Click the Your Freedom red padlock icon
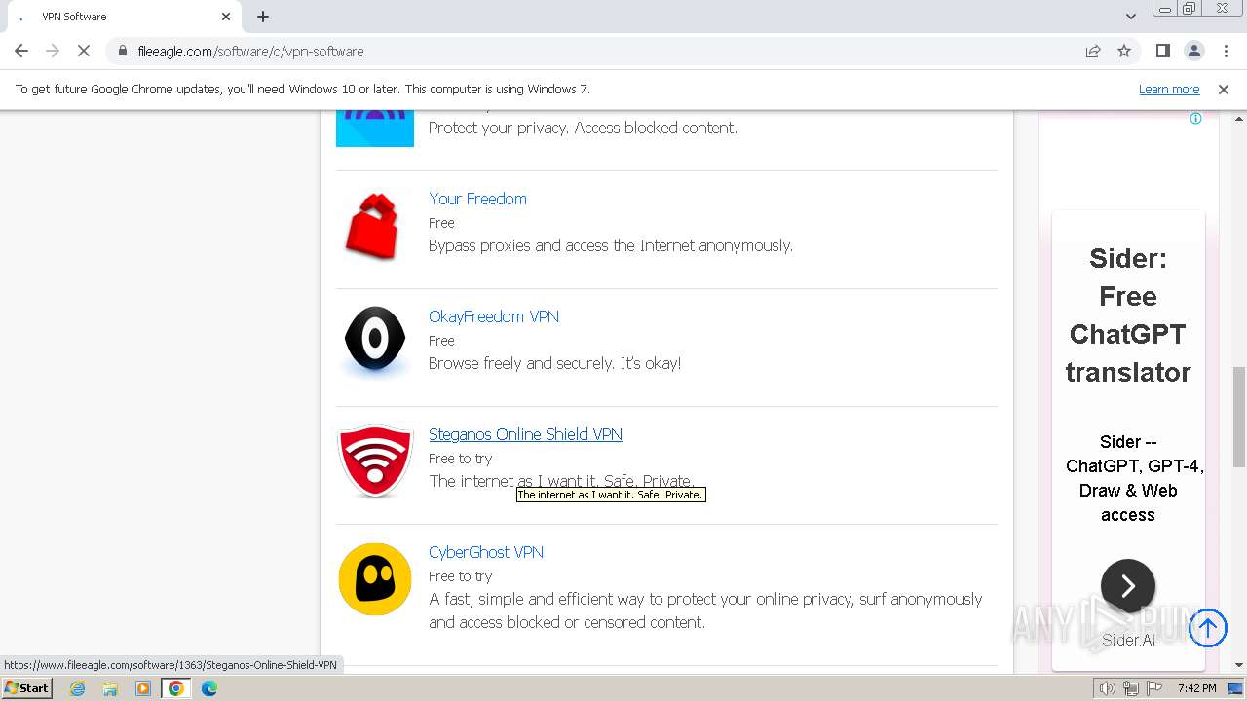This screenshot has height=701, width=1247. 374,226
